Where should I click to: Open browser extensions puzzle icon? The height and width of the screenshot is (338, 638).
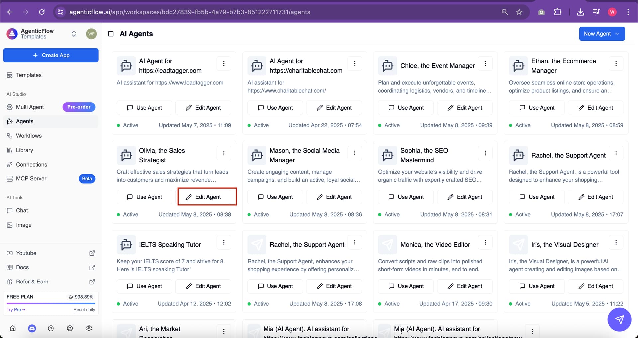click(558, 12)
